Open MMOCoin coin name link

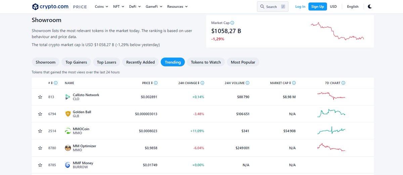(81, 129)
